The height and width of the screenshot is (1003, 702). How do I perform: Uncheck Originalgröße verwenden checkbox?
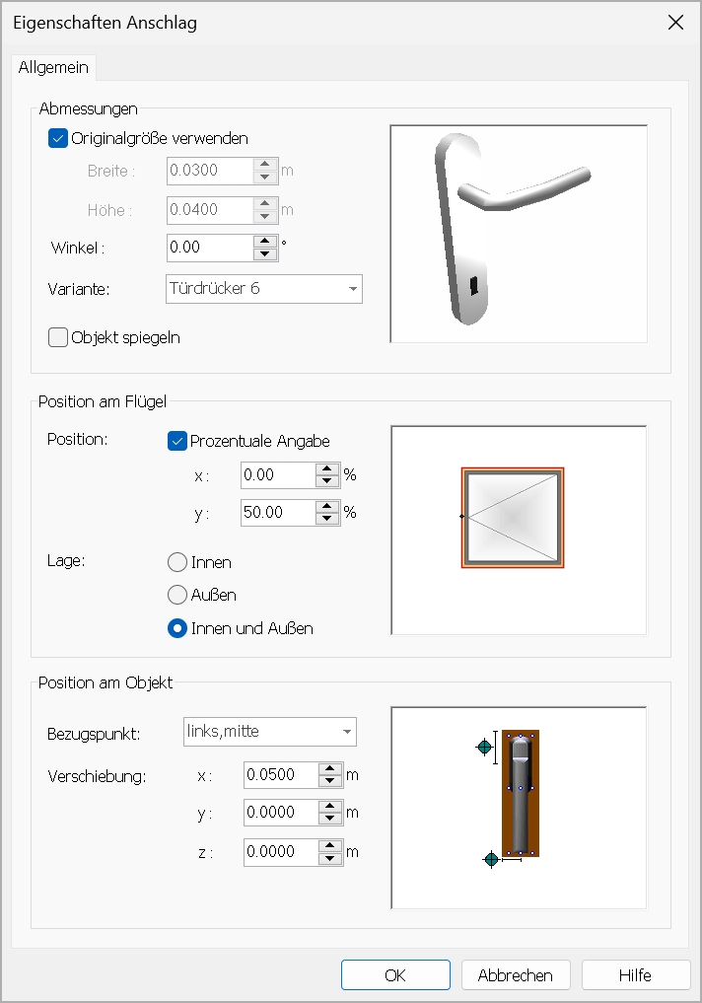tap(58, 138)
